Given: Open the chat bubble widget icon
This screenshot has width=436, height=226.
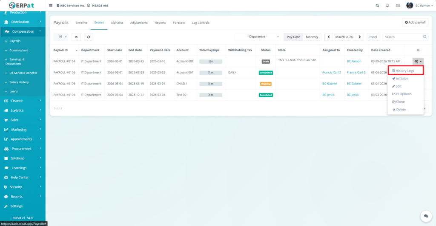Looking at the screenshot, I should coord(425,216).
